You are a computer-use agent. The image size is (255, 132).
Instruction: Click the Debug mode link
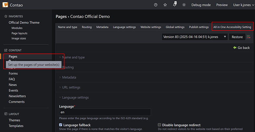click(201, 5)
